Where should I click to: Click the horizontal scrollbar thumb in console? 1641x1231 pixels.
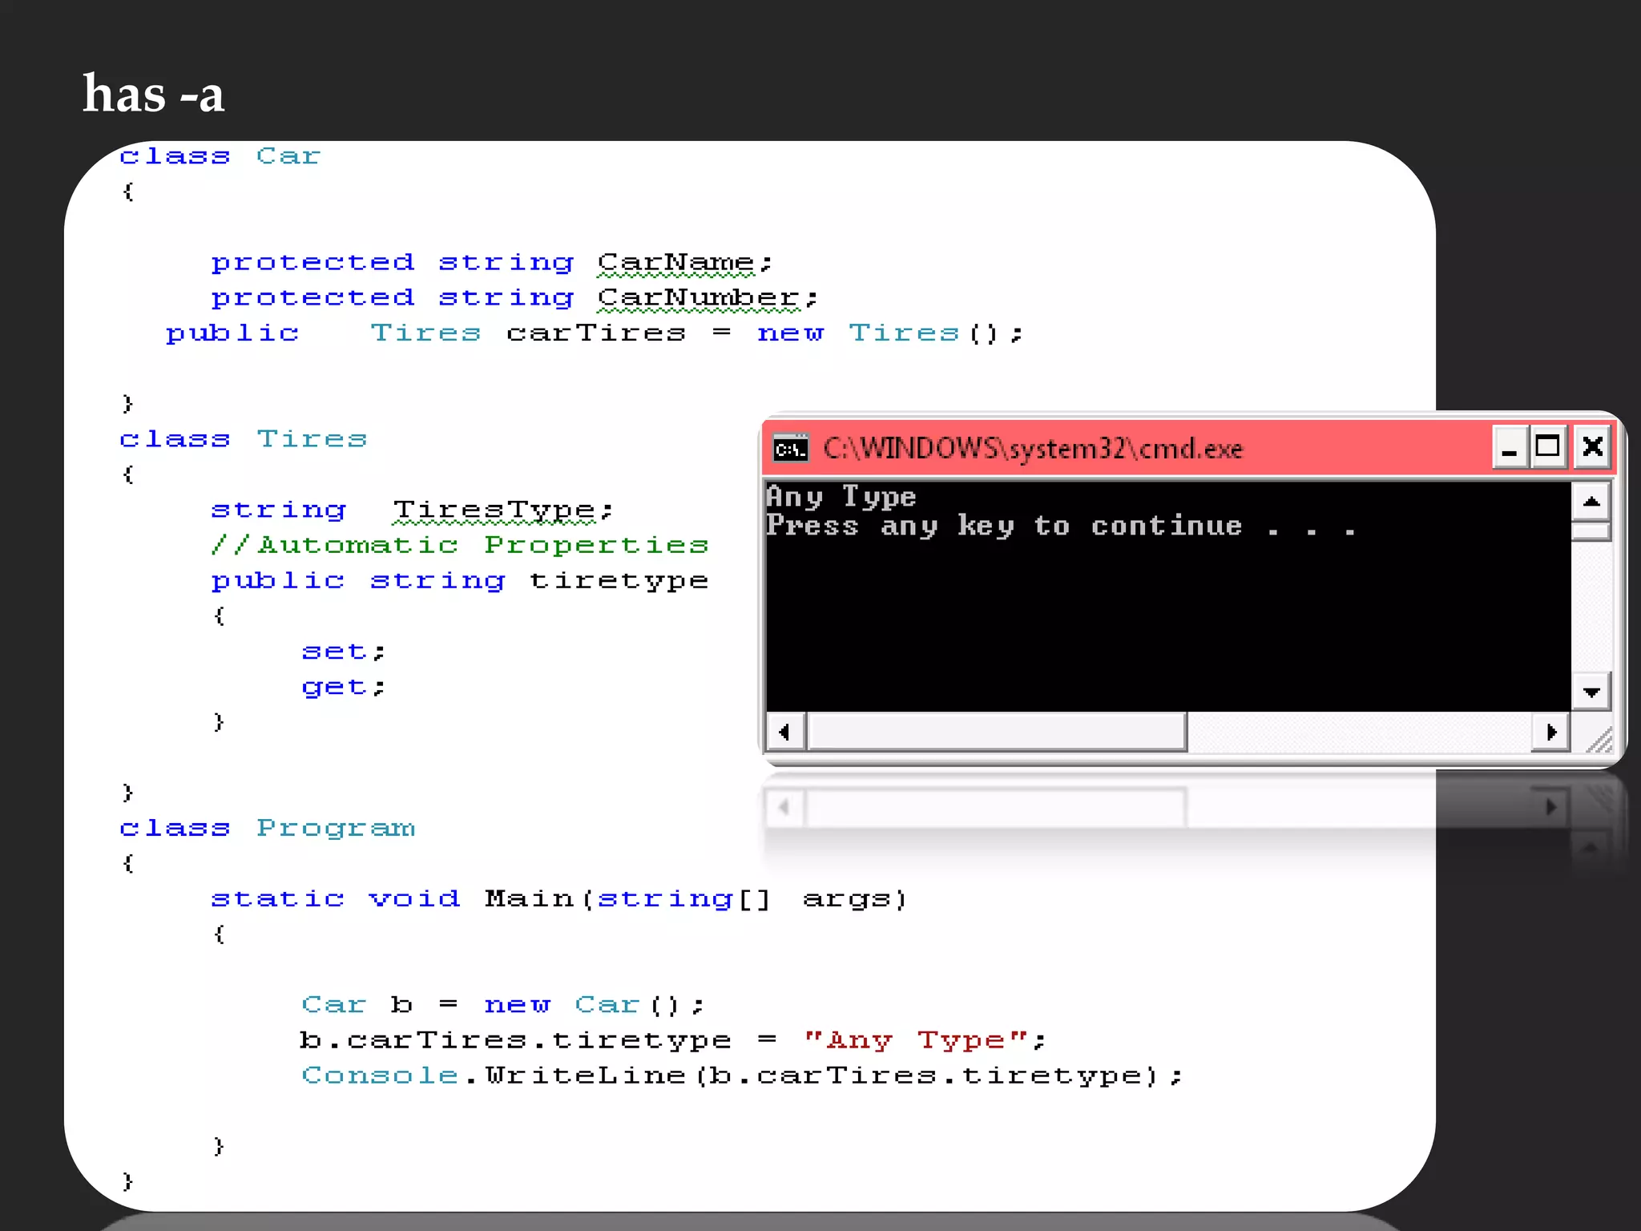click(997, 732)
